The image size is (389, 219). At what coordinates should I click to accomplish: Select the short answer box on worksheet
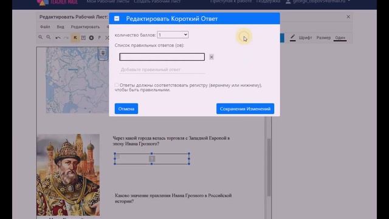pos(152,159)
